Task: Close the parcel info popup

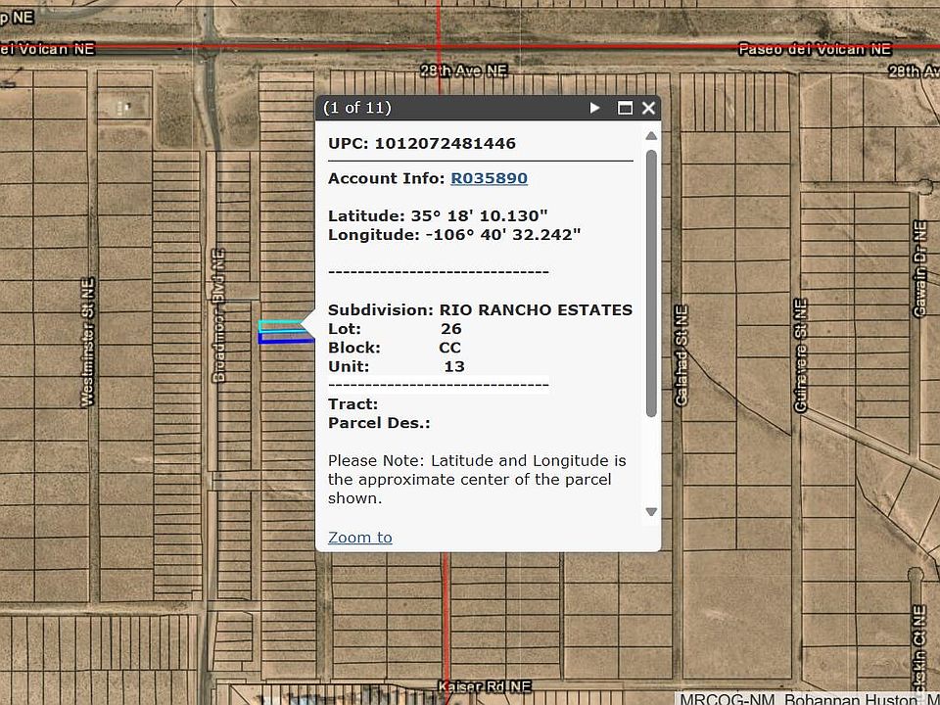Action: 648,108
